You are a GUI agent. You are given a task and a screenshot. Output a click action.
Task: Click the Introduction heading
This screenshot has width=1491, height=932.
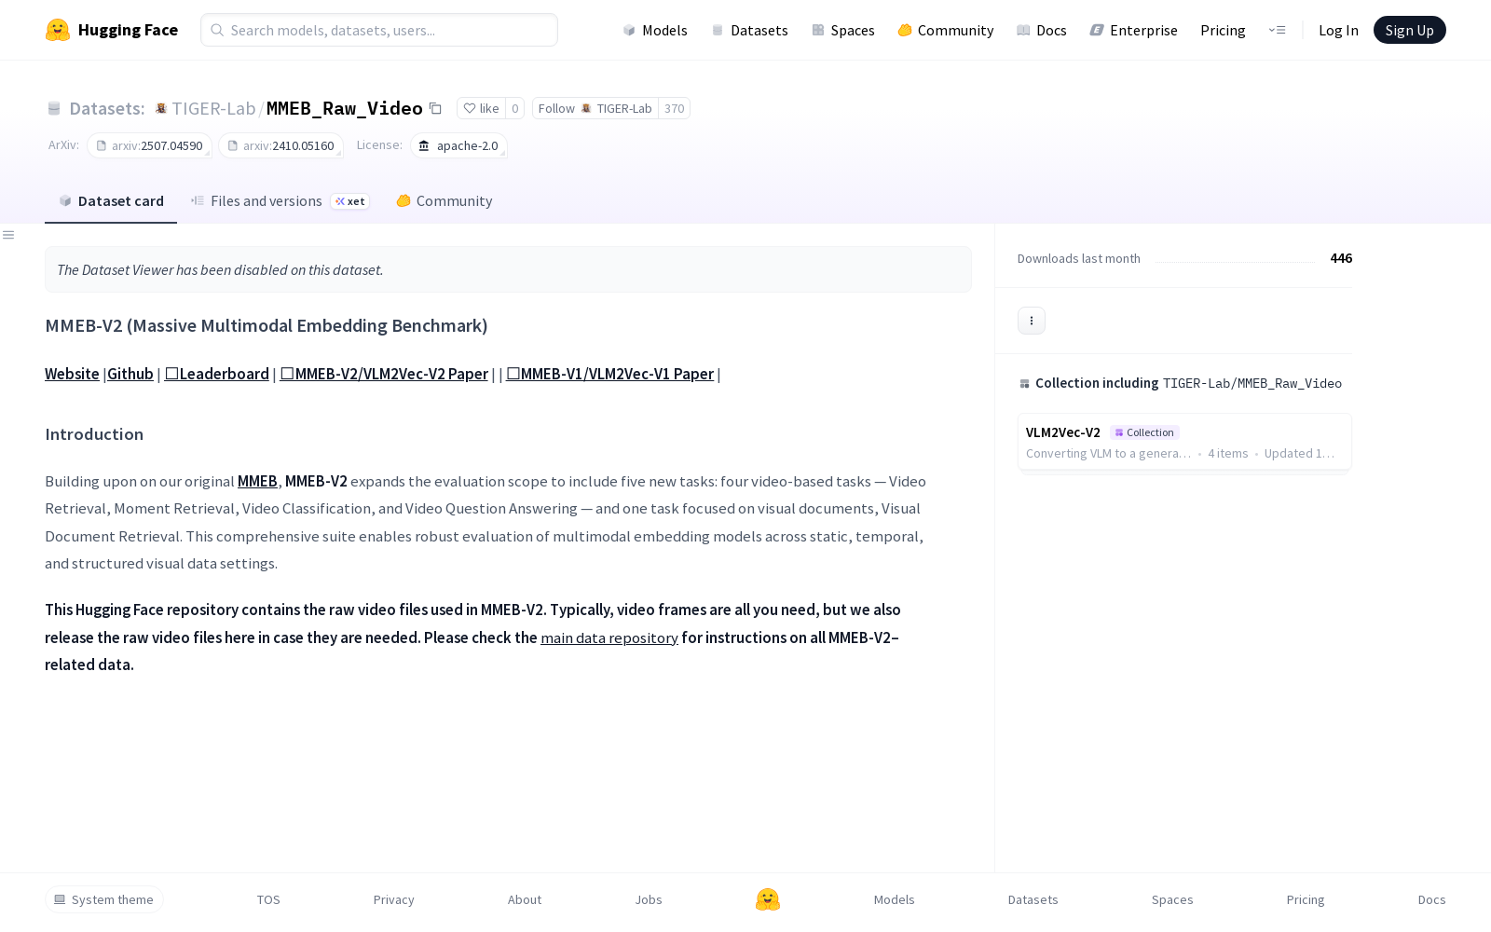pos(94,434)
